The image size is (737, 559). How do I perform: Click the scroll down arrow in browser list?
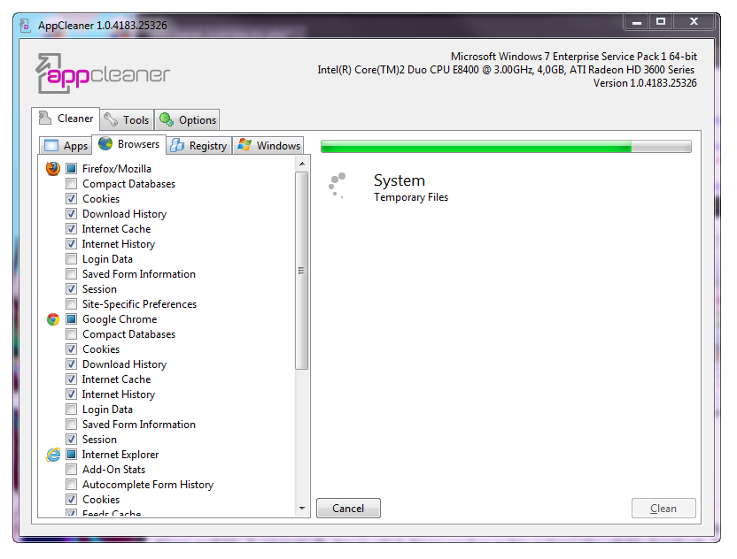(302, 509)
